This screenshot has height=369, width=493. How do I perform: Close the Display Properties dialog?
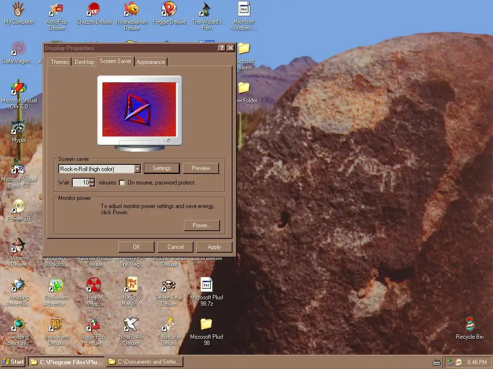tap(231, 48)
